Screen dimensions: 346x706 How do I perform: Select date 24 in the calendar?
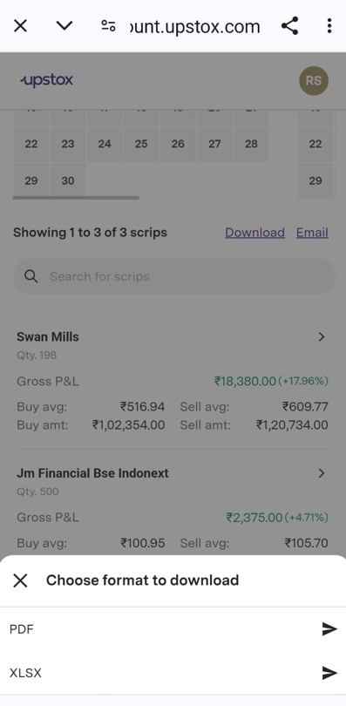[x=105, y=144]
